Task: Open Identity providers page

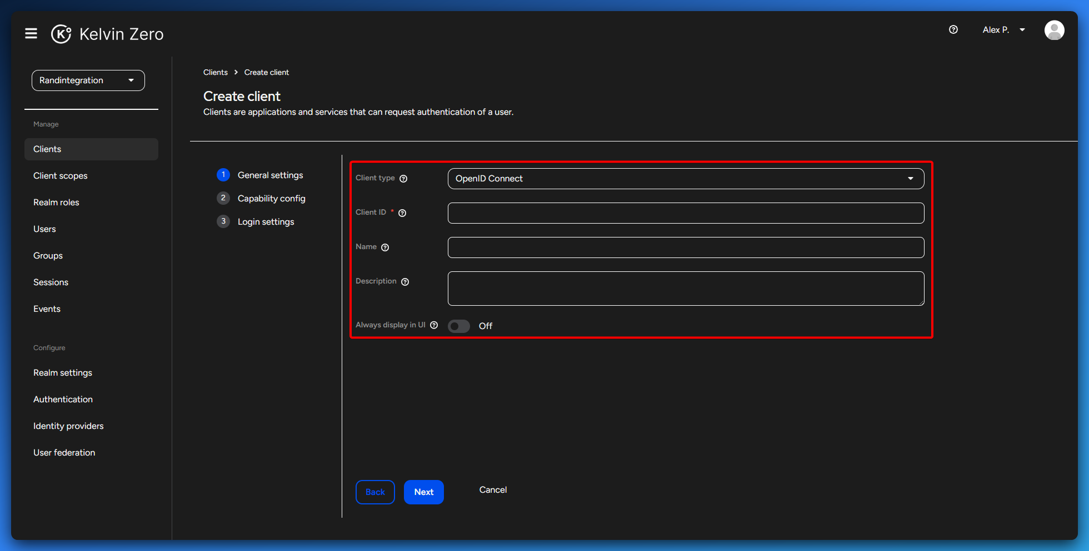Action: point(91,426)
